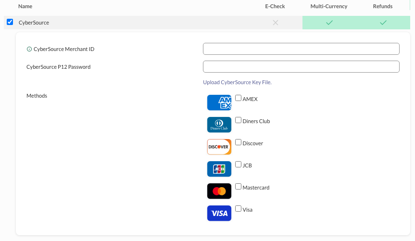
Task: Click the Diners Club card logo
Action: tap(219, 125)
